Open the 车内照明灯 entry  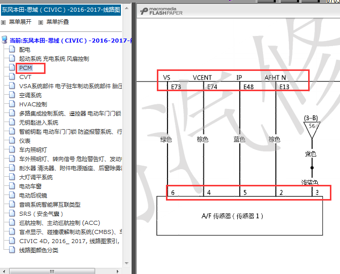tap(33, 150)
